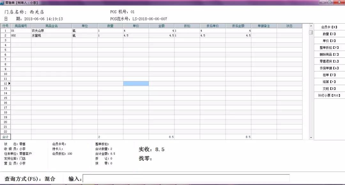
Task: Click 结算【+】 to check out
Action: point(329,82)
